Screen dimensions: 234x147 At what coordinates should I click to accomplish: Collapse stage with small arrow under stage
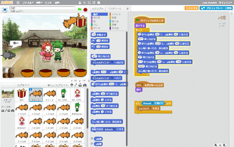click(89, 80)
